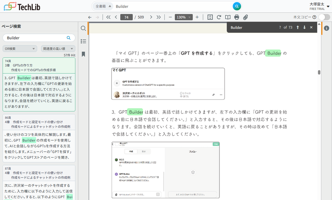Print the current page
The height and width of the screenshot is (200, 332).
[x=237, y=17]
